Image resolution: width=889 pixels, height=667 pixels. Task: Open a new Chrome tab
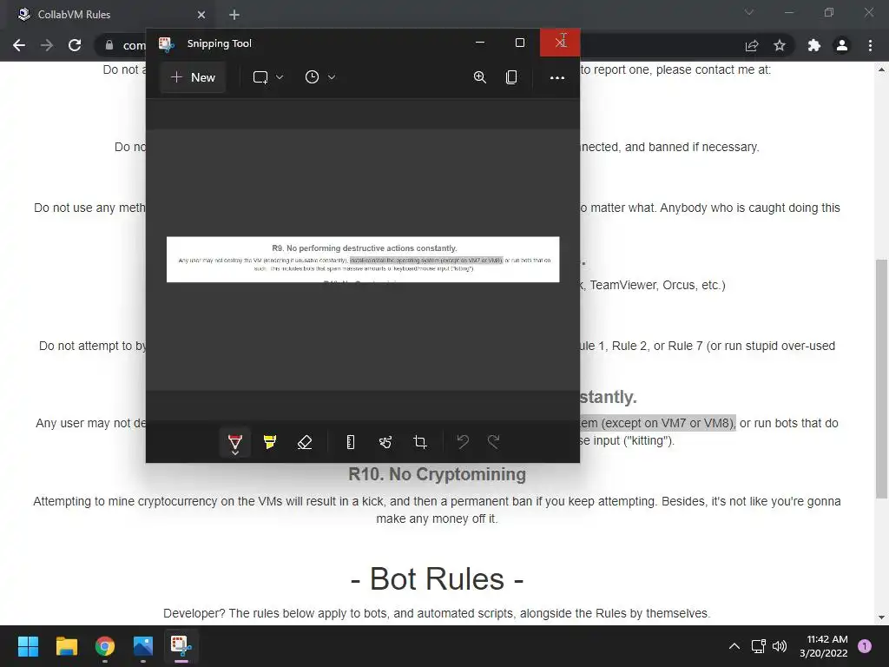pos(234,15)
